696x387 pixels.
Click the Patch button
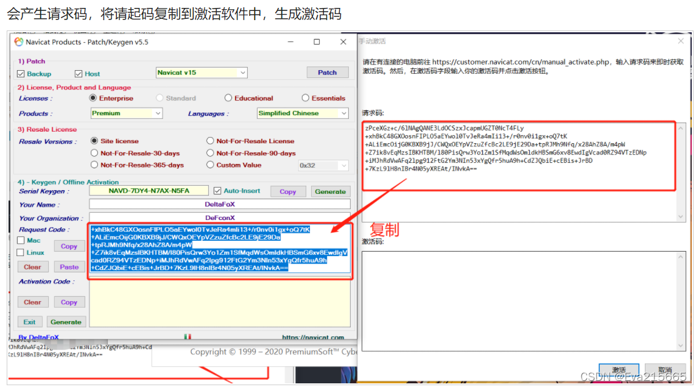(x=327, y=73)
